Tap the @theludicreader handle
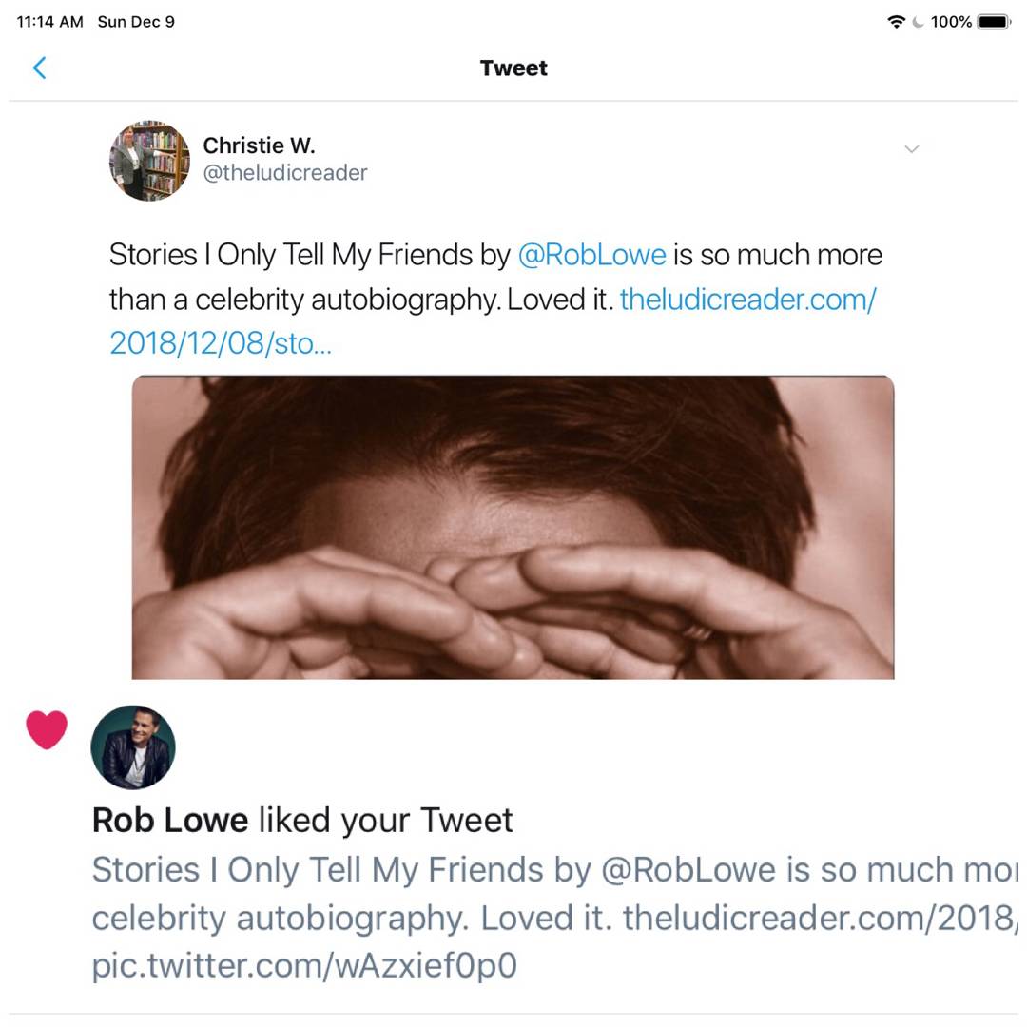This screenshot has height=1027, width=1027. [285, 173]
